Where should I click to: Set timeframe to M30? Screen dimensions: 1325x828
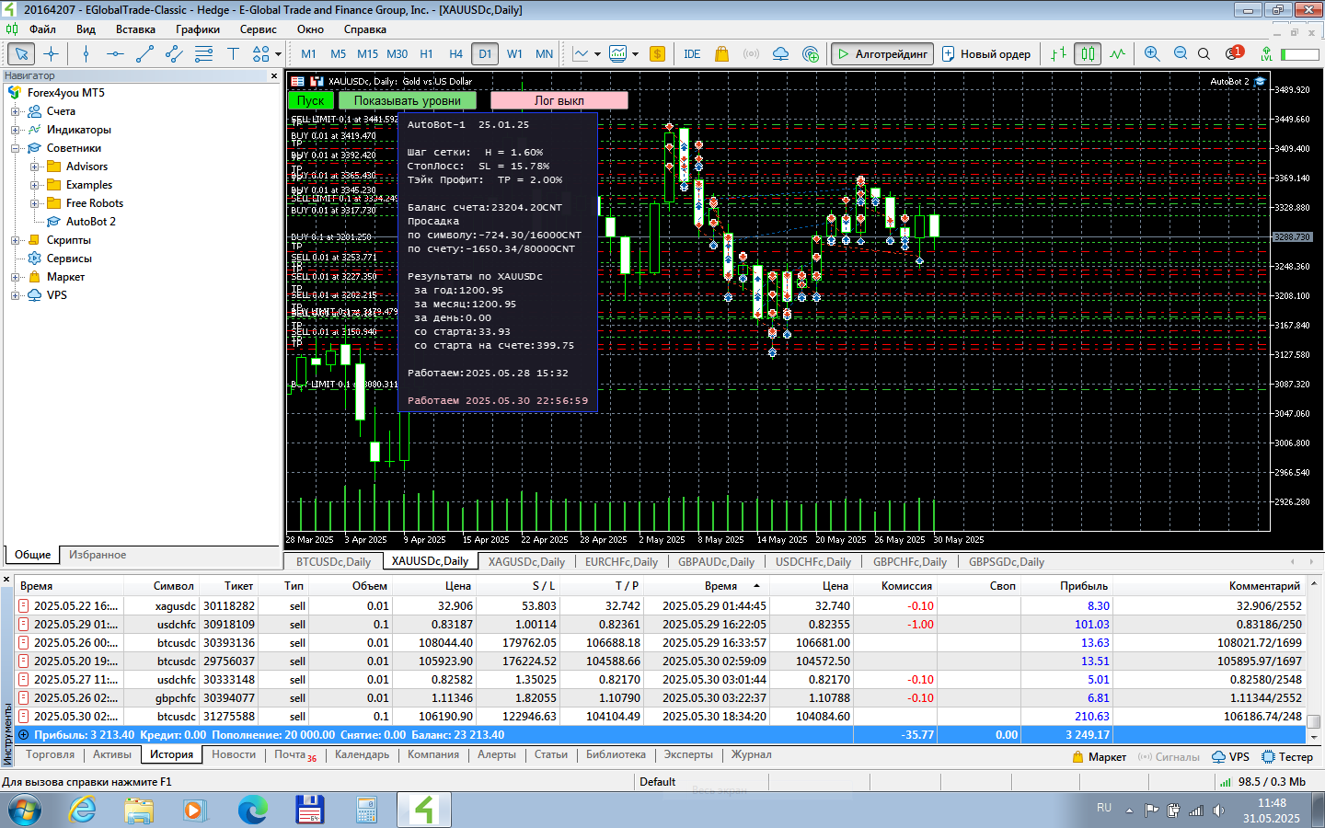click(397, 54)
